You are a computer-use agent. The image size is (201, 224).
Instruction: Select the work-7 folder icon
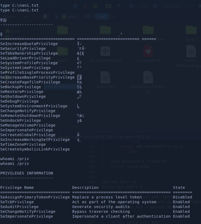click(x=191, y=30)
